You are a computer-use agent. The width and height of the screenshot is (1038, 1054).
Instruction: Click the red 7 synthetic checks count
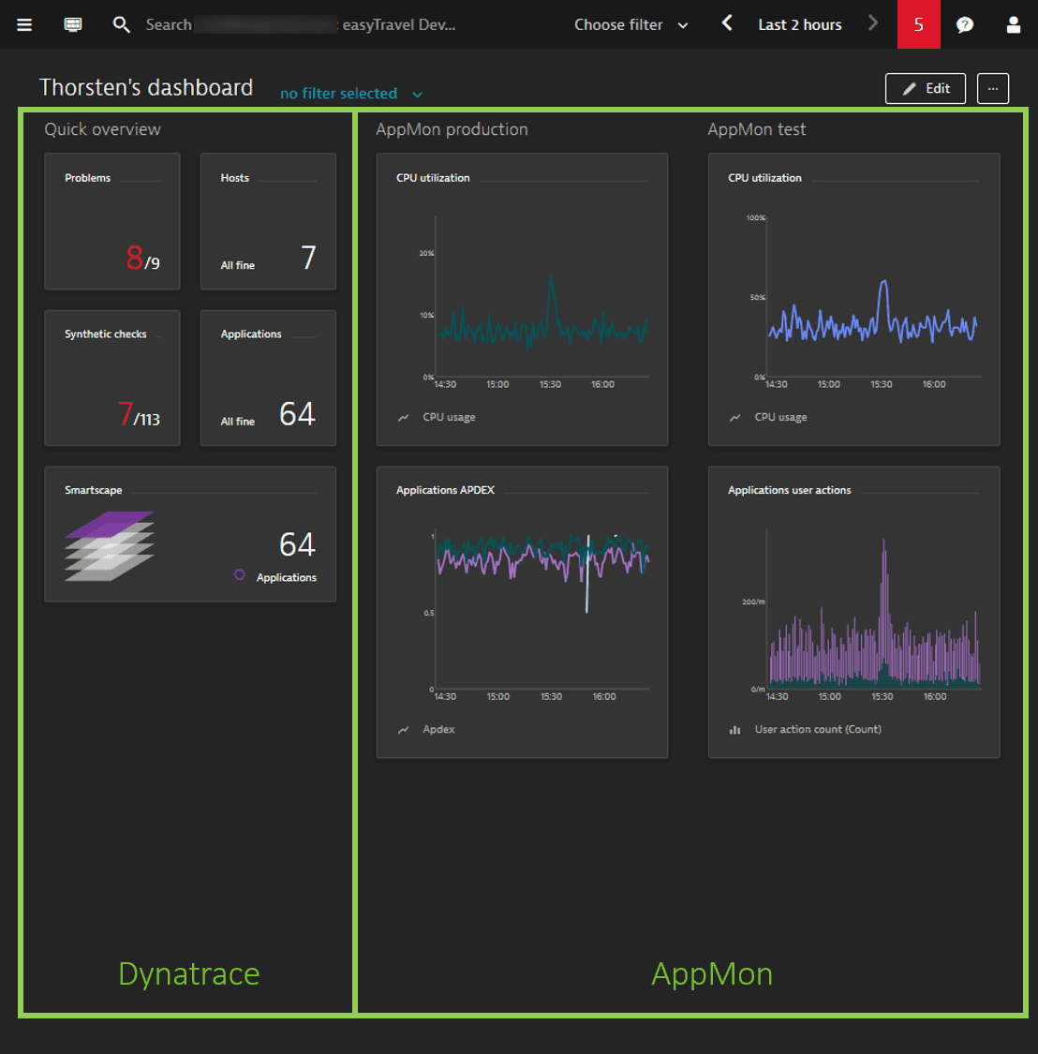(x=125, y=413)
